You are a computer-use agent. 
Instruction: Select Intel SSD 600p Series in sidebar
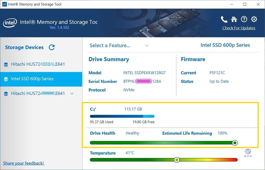(x=41, y=79)
